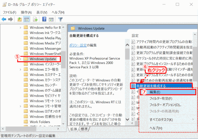This screenshot has height=139, width=198.
Task: Click the Up one level folder icon
Action: 19,19
